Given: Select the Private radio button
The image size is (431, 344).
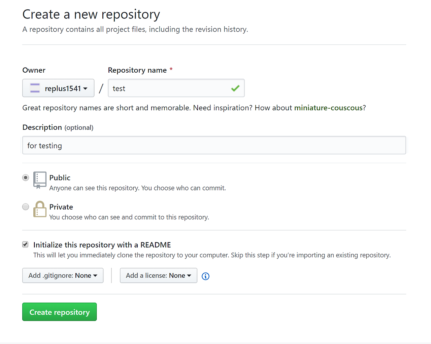Looking at the screenshot, I should click(26, 207).
